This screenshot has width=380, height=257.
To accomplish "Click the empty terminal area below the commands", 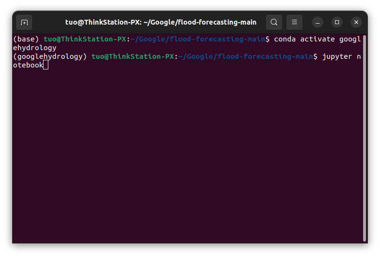I will 188,155.
